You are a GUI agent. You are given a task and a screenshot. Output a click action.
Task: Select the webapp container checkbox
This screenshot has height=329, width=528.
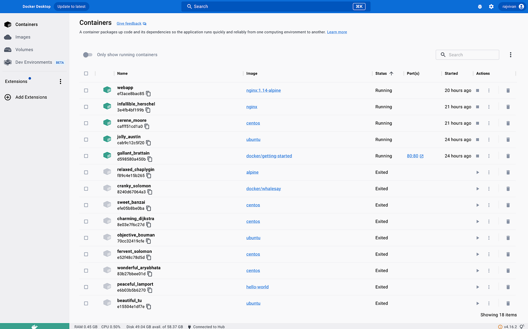86,90
